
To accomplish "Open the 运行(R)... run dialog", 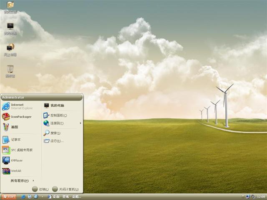I will pos(55,141).
